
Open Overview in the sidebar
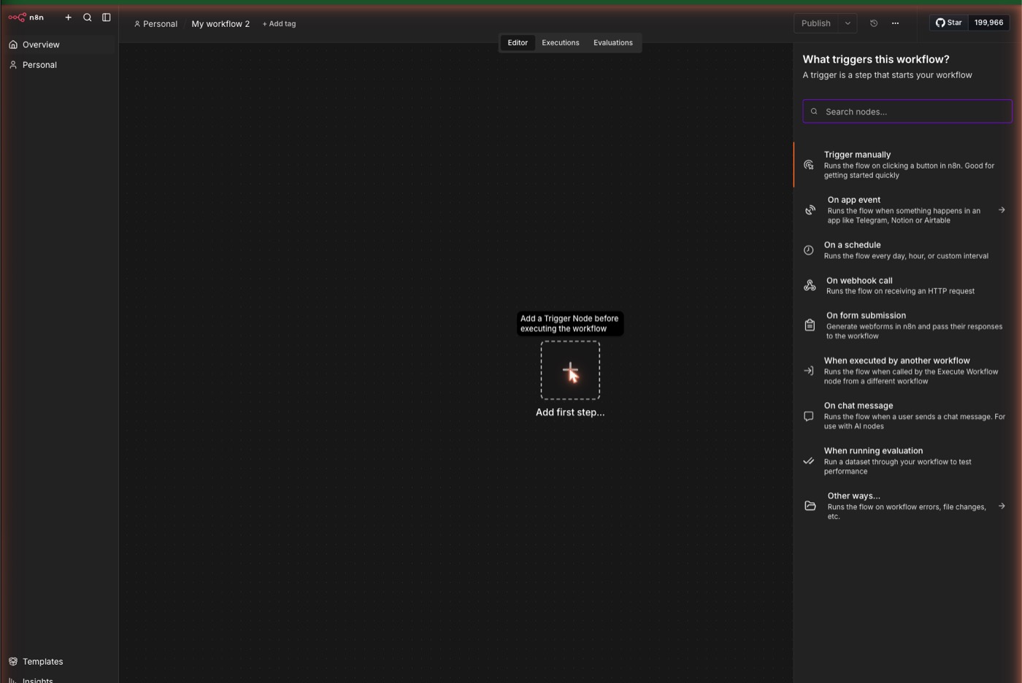58,45
